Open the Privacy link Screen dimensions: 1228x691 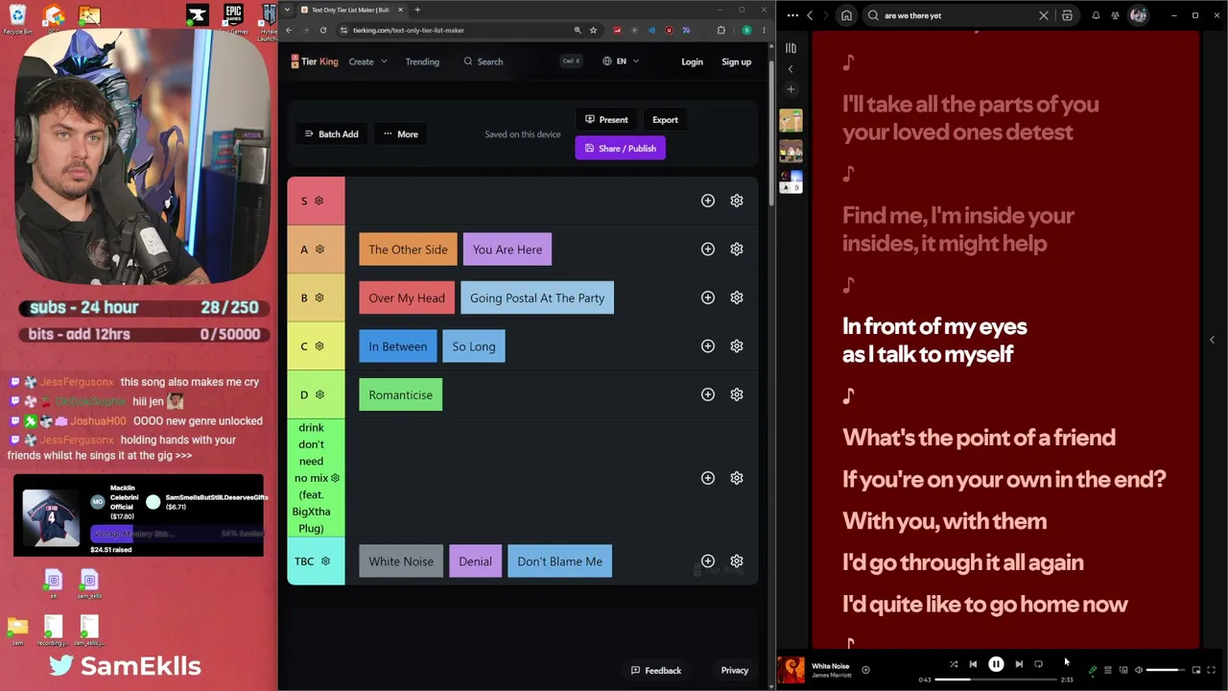(x=735, y=671)
